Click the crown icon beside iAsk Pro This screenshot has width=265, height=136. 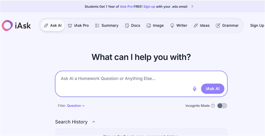pyautogui.click(x=70, y=26)
